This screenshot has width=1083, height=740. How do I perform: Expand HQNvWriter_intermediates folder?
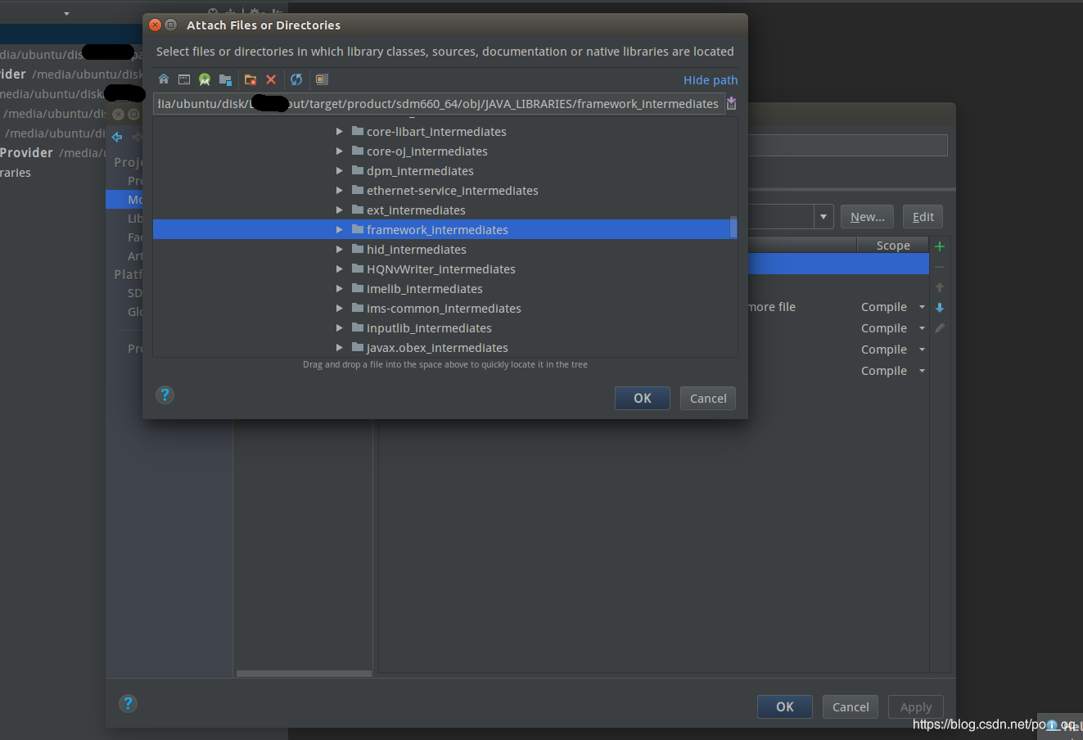[339, 268]
